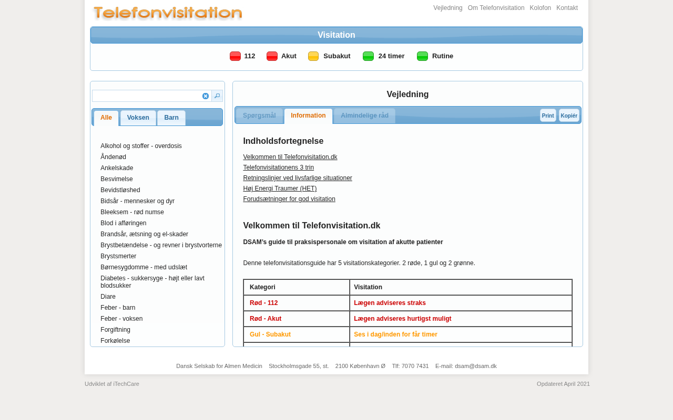Click the 'Opdateret April 2021' footer text
Screen dimensions: 673x420
tap(563, 384)
